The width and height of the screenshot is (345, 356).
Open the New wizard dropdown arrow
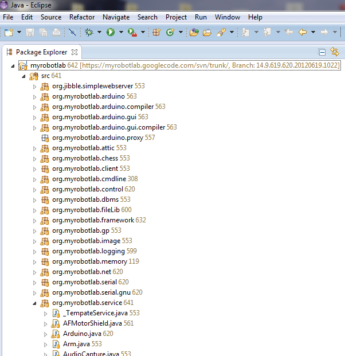tap(19, 32)
